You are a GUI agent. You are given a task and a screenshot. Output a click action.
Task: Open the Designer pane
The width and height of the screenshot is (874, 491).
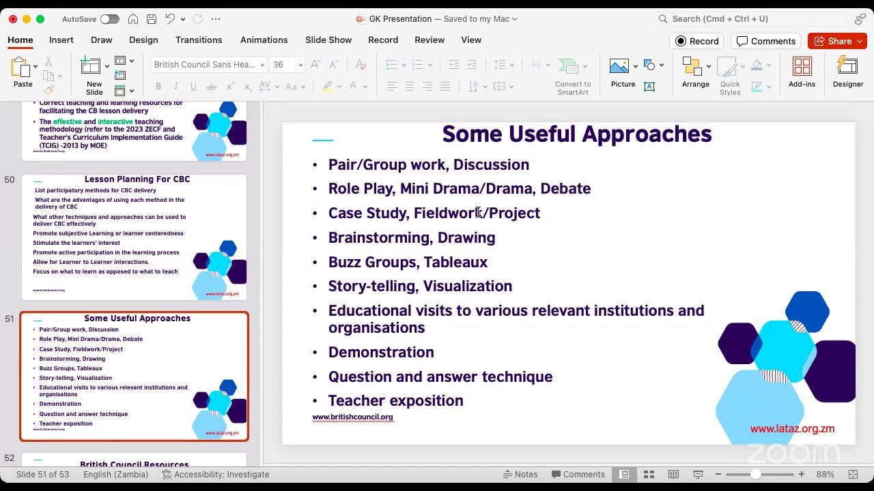point(848,73)
